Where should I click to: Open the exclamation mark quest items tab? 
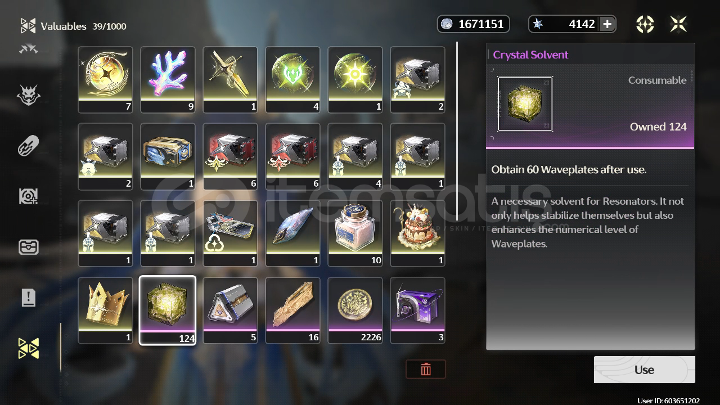point(29,298)
